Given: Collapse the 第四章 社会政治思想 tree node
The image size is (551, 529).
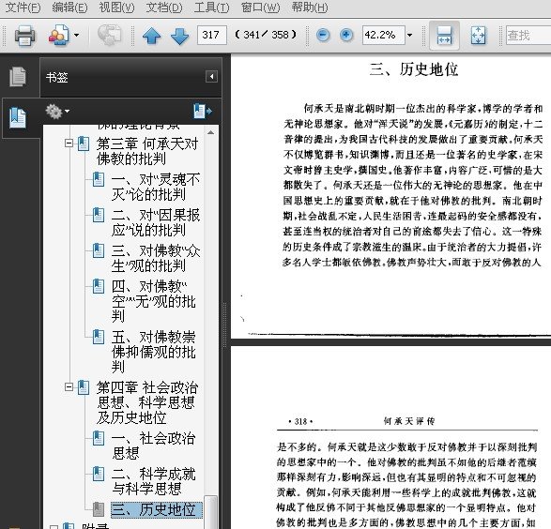Looking at the screenshot, I should tap(69, 387).
